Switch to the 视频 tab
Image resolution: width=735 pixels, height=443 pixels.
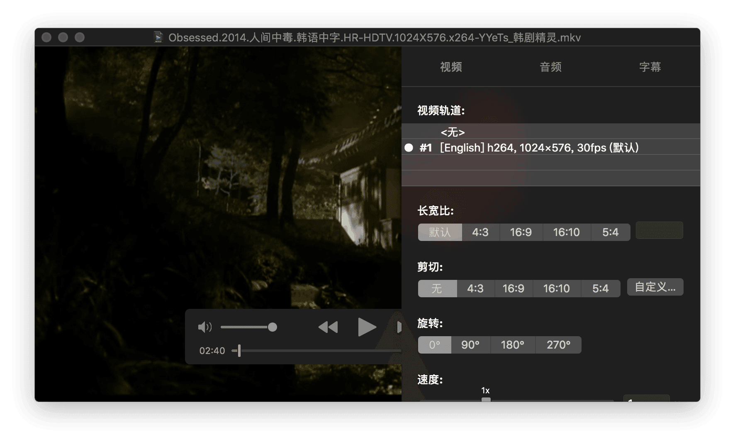(451, 67)
